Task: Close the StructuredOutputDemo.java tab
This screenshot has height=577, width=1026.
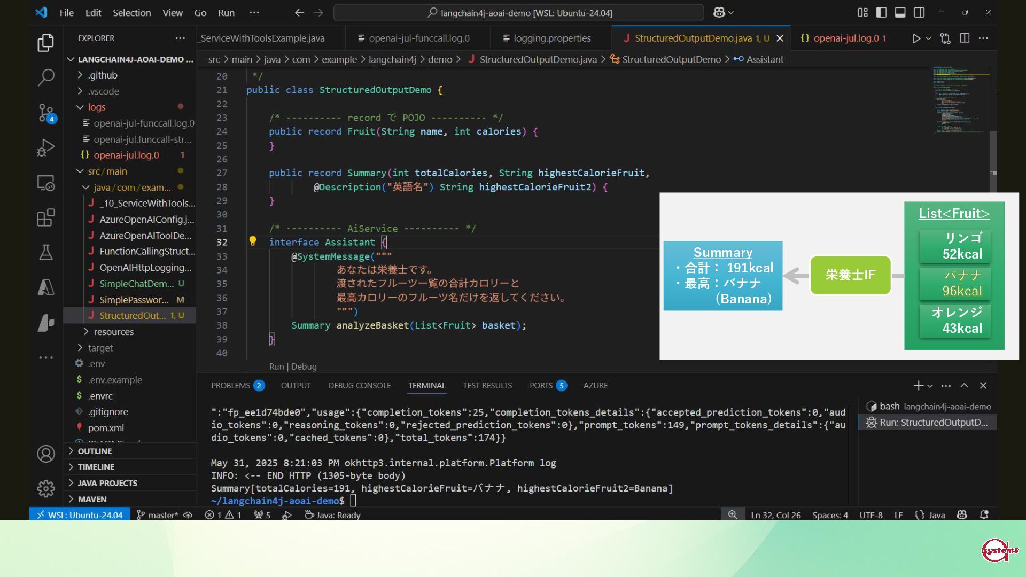Action: click(x=780, y=38)
